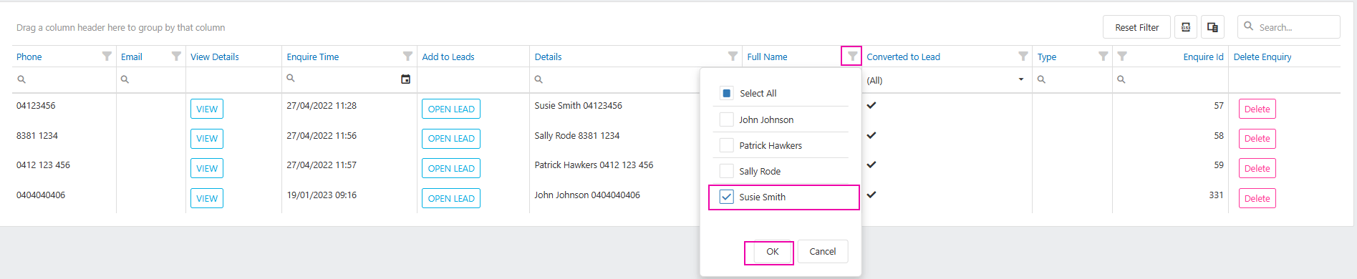
Task: Sort by the Email column header
Action: (132, 57)
